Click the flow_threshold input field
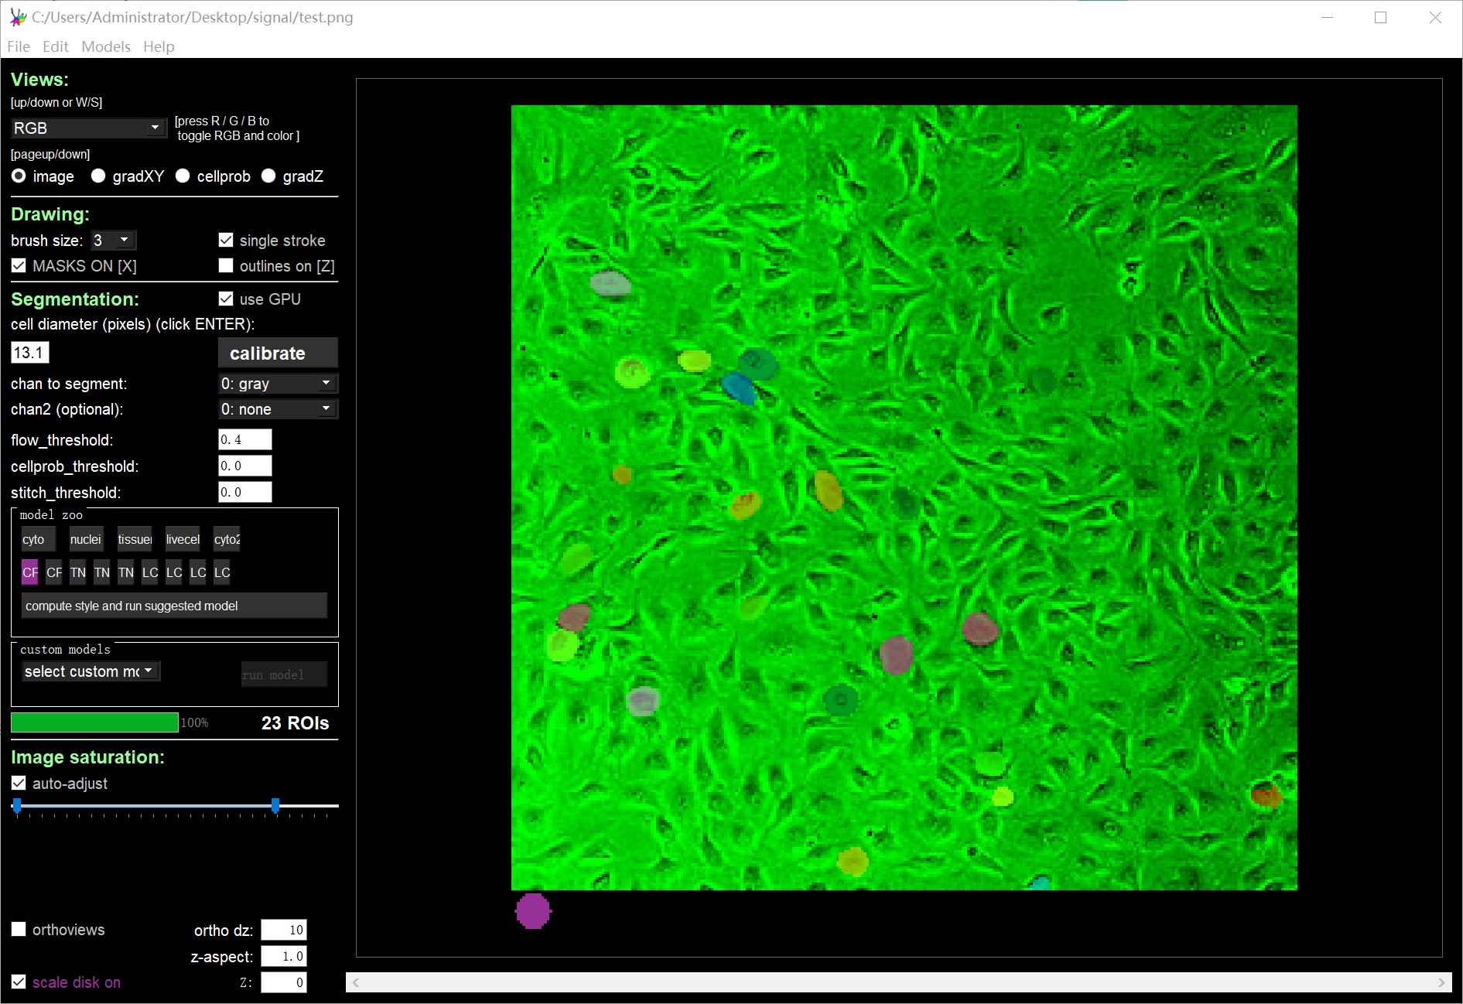 point(244,439)
